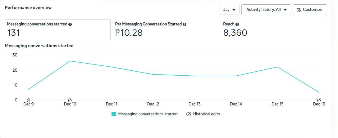Click the Historical edits legend icon
Screen dimensions: 338x138
[x=189, y=114]
